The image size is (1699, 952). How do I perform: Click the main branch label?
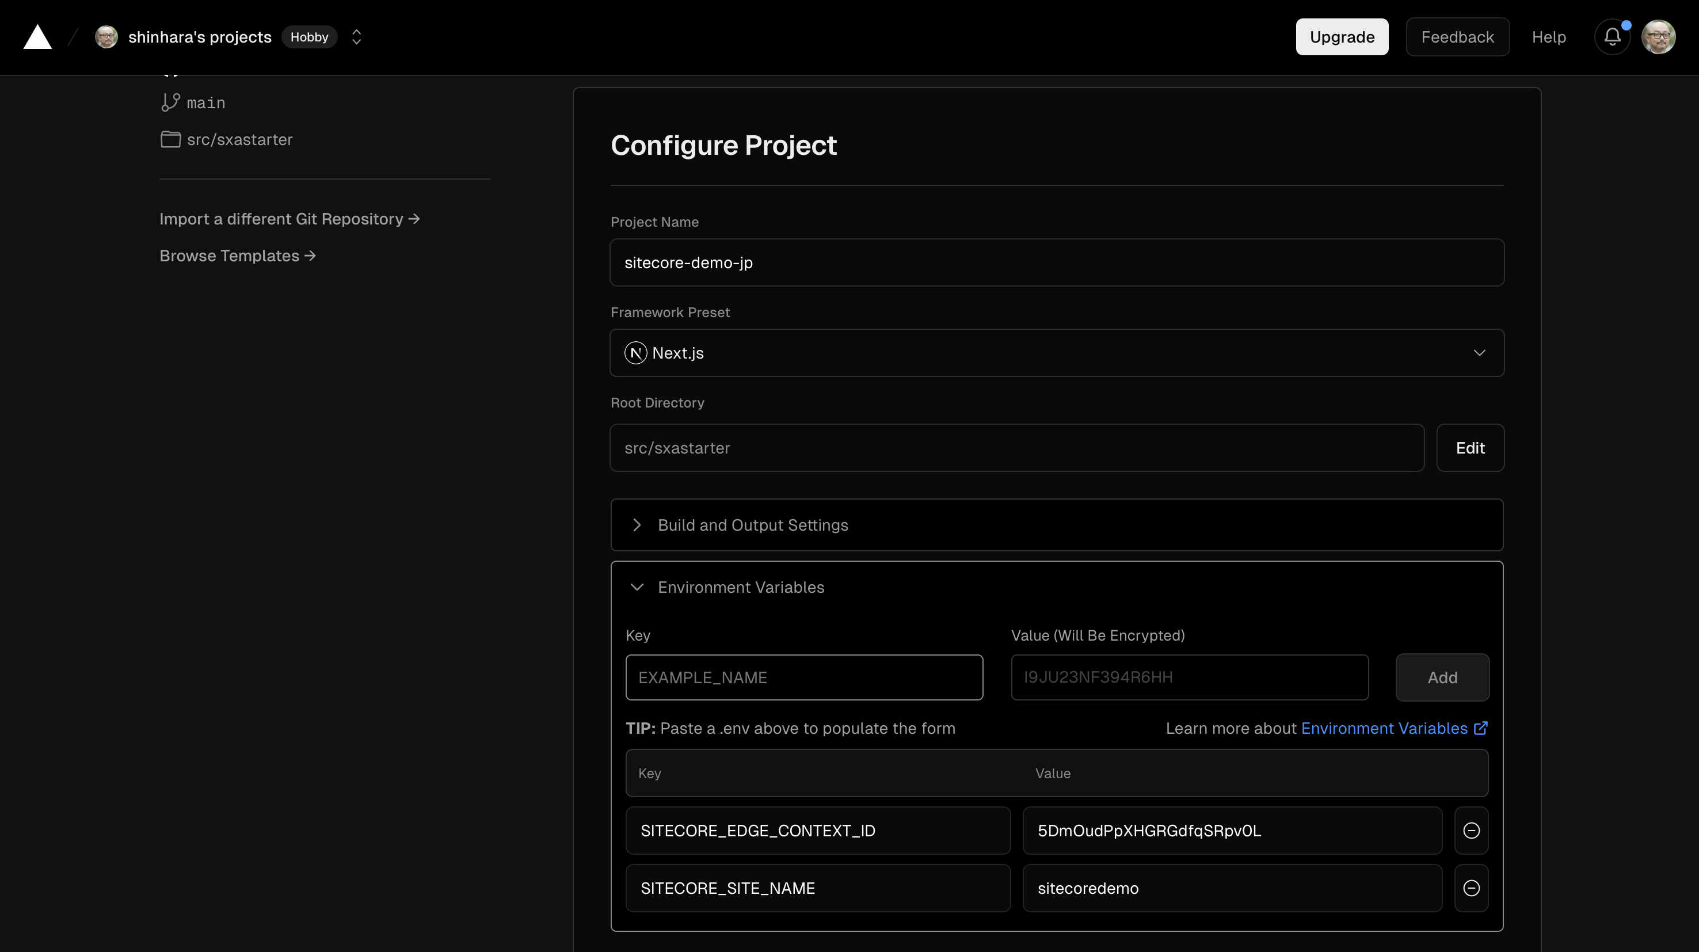pos(206,103)
